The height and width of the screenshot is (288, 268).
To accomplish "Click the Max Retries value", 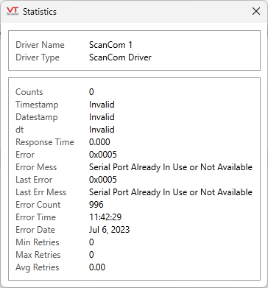I will click(x=91, y=255).
